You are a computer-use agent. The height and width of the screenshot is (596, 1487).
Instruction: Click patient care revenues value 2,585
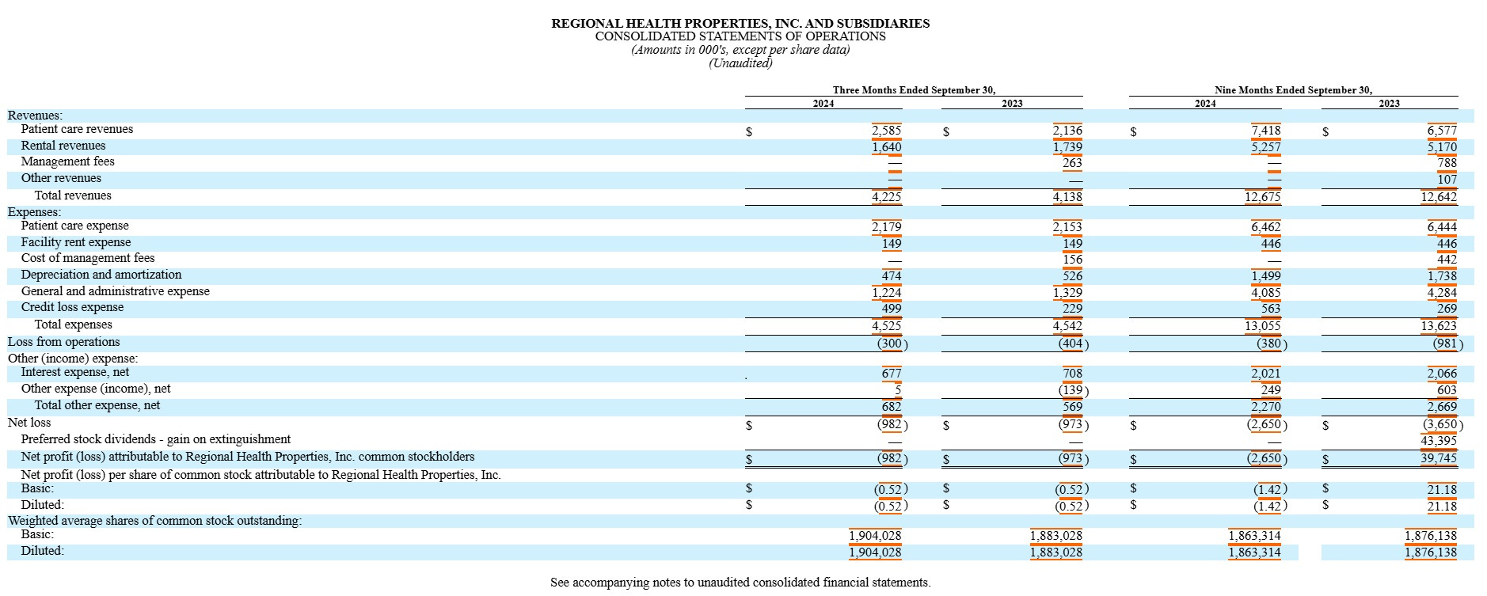(886, 131)
